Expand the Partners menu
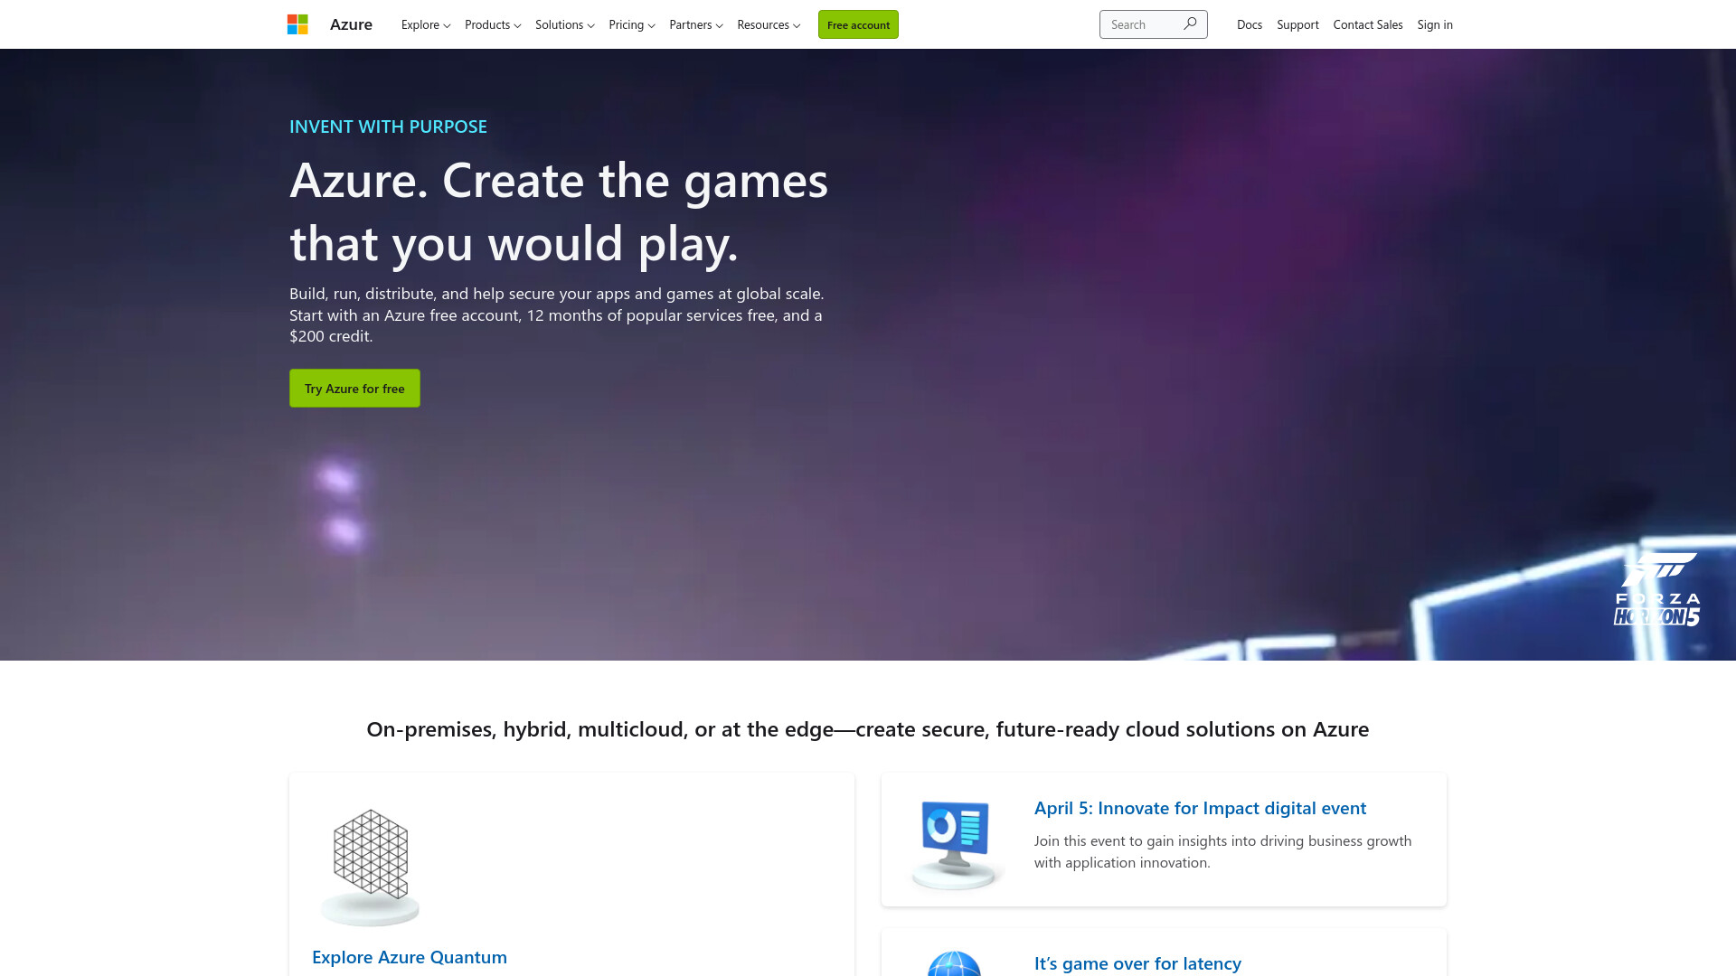This screenshot has width=1736, height=976. 696,24
